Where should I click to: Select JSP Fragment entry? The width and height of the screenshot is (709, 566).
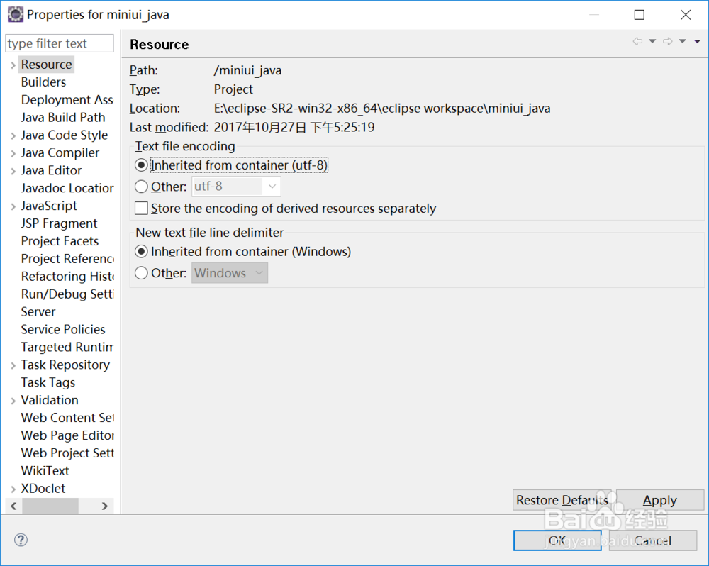point(59,223)
